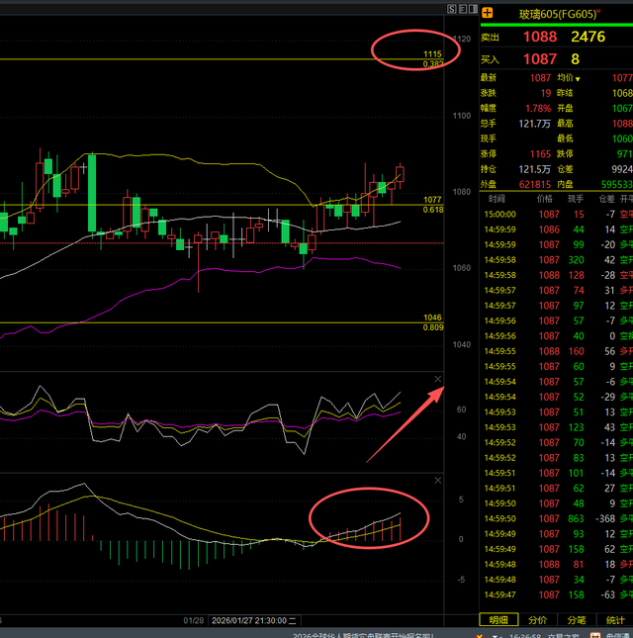Open the 均价 dropdown arrow
Viewport: 633px width, 638px height.
click(578, 79)
